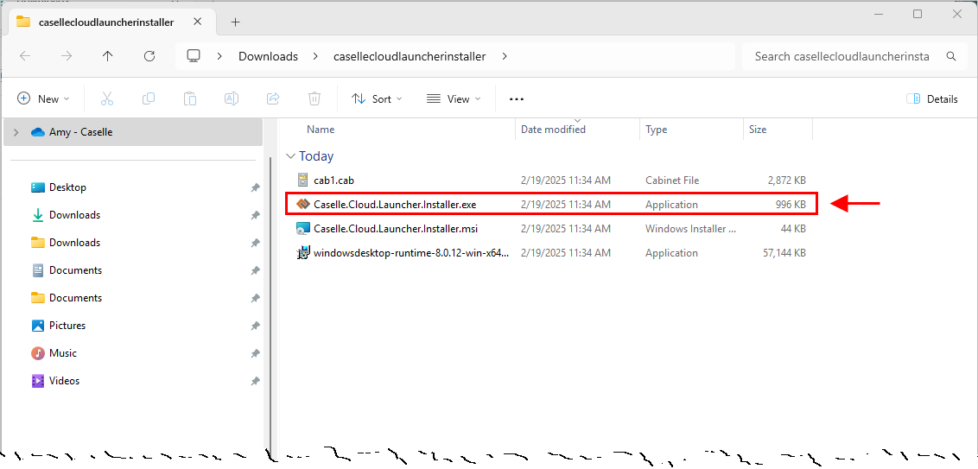Click the pin icon beside Pictures
Viewport: 978px width, 469px height.
click(255, 326)
